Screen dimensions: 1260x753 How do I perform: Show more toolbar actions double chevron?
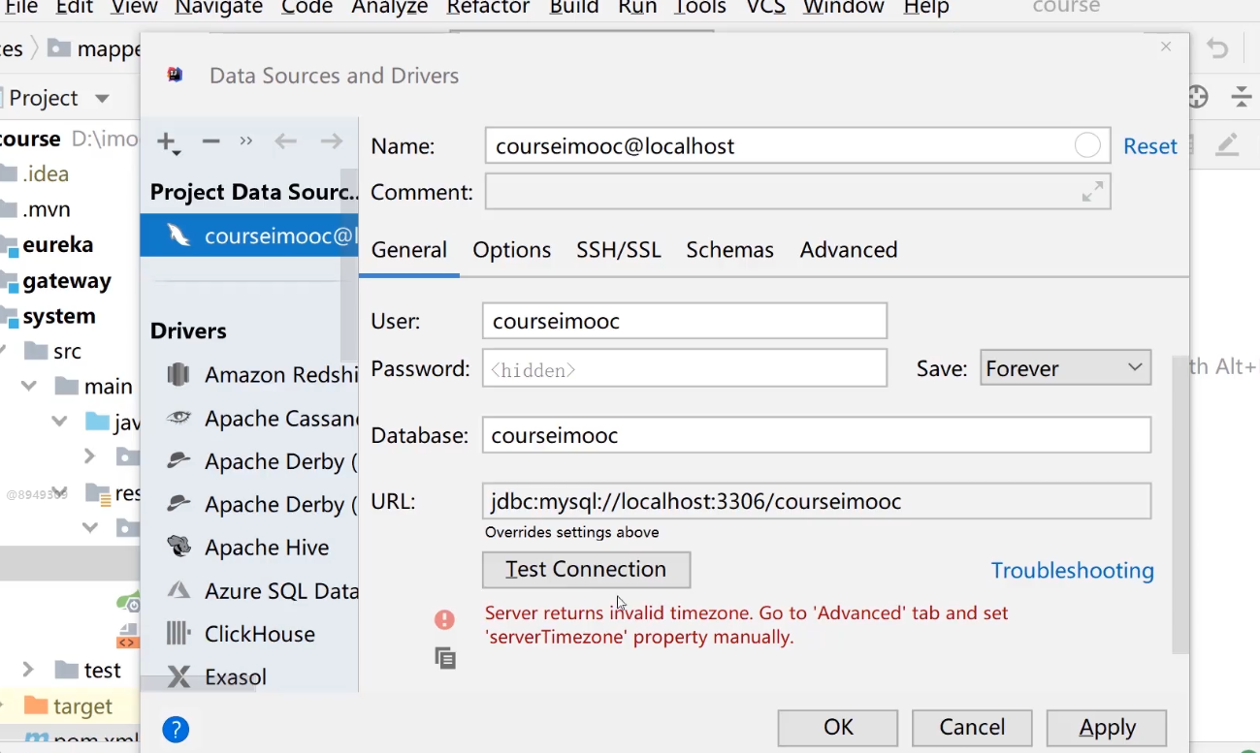pyautogui.click(x=246, y=141)
